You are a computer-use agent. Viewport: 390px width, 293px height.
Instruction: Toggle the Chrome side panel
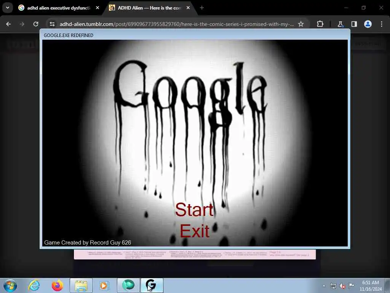(354, 24)
